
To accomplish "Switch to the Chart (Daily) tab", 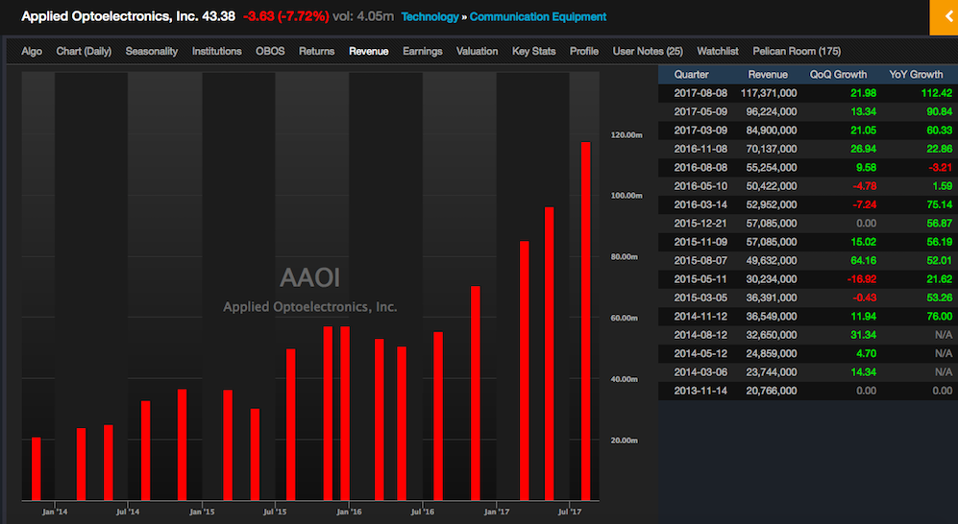I will (x=84, y=51).
